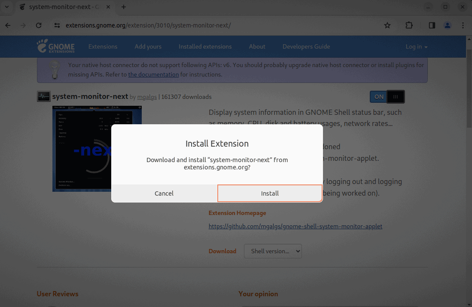
Task: Close the system-monitor-next tab
Action: tap(108, 7)
